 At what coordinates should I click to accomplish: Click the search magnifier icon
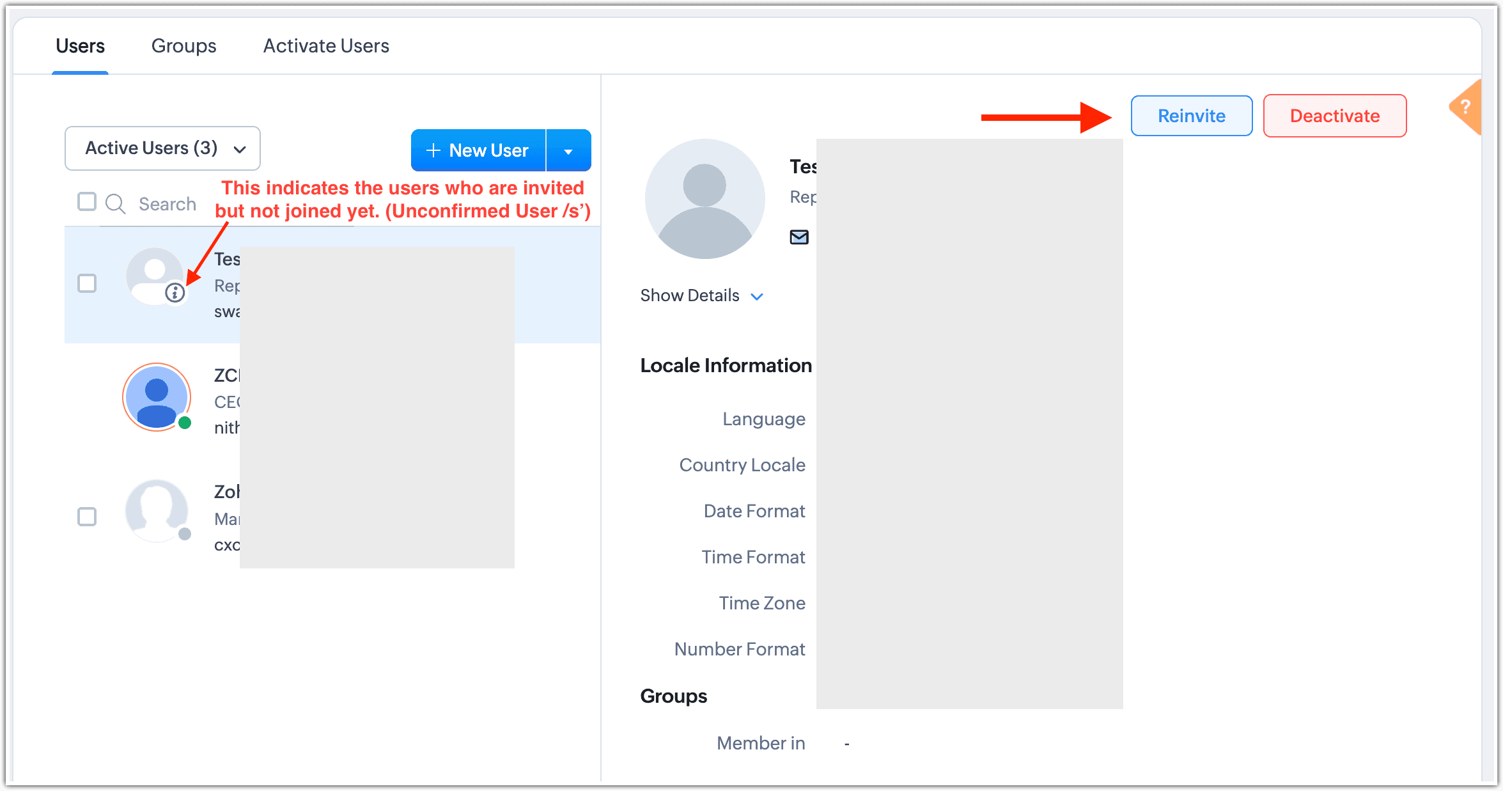[115, 204]
